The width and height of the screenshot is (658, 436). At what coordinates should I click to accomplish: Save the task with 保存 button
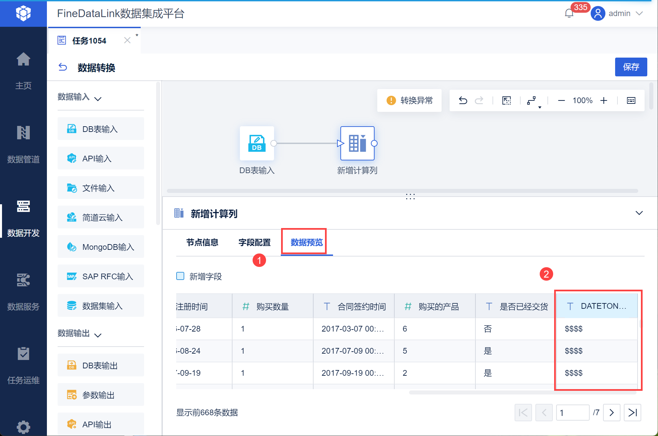pos(631,67)
